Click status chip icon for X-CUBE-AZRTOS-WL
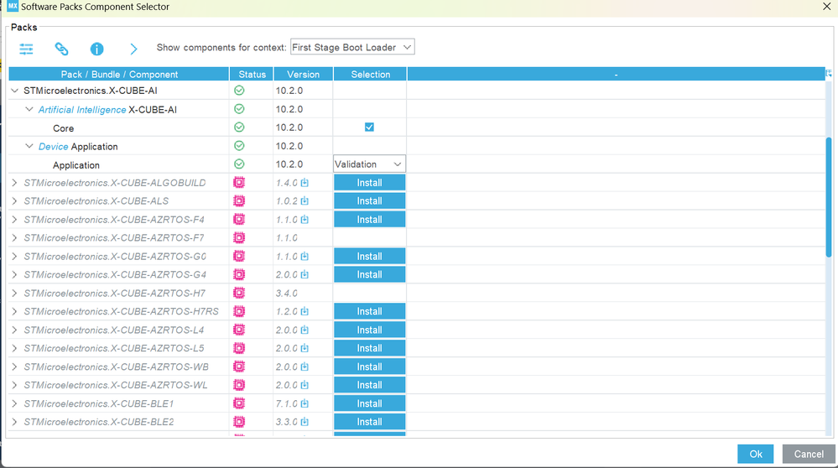The height and width of the screenshot is (468, 838). click(x=239, y=385)
